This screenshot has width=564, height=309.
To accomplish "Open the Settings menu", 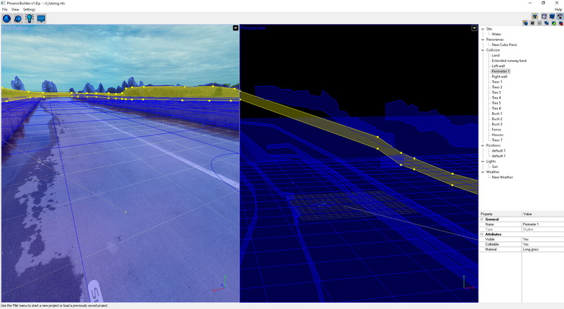I will (x=29, y=9).
